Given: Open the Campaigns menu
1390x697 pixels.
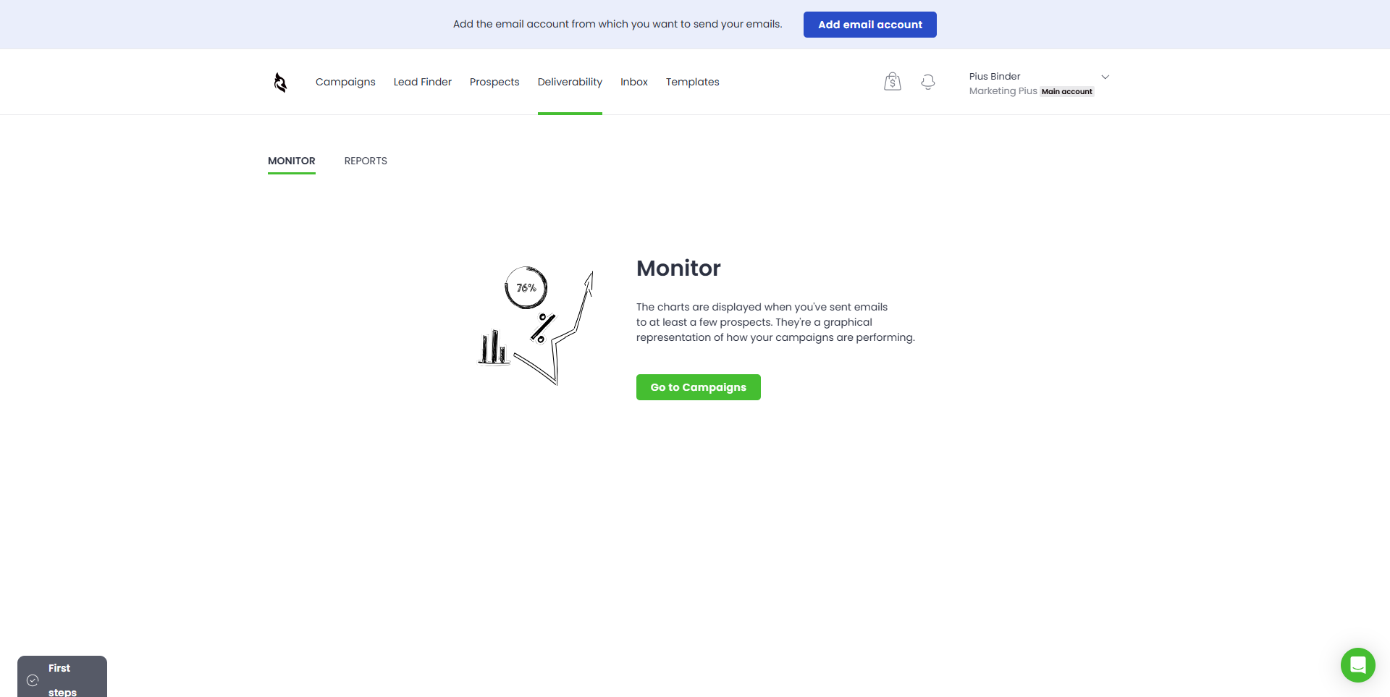Looking at the screenshot, I should tap(345, 82).
